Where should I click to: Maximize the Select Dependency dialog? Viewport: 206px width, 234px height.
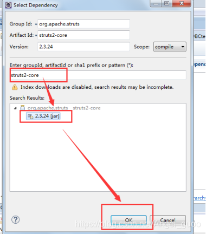tap(166, 3)
